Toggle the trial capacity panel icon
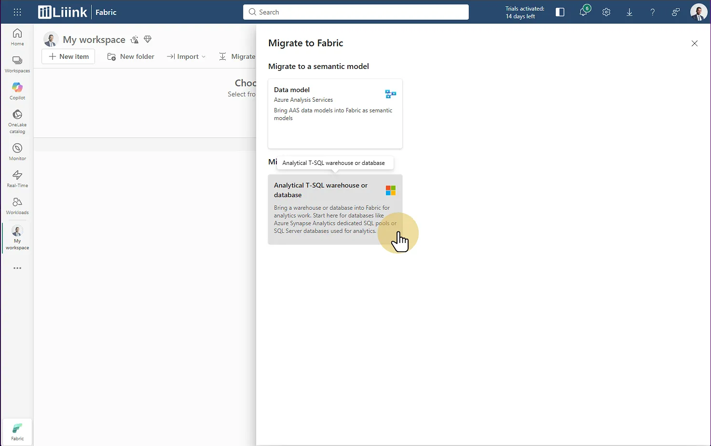This screenshot has height=446, width=711. click(x=560, y=12)
